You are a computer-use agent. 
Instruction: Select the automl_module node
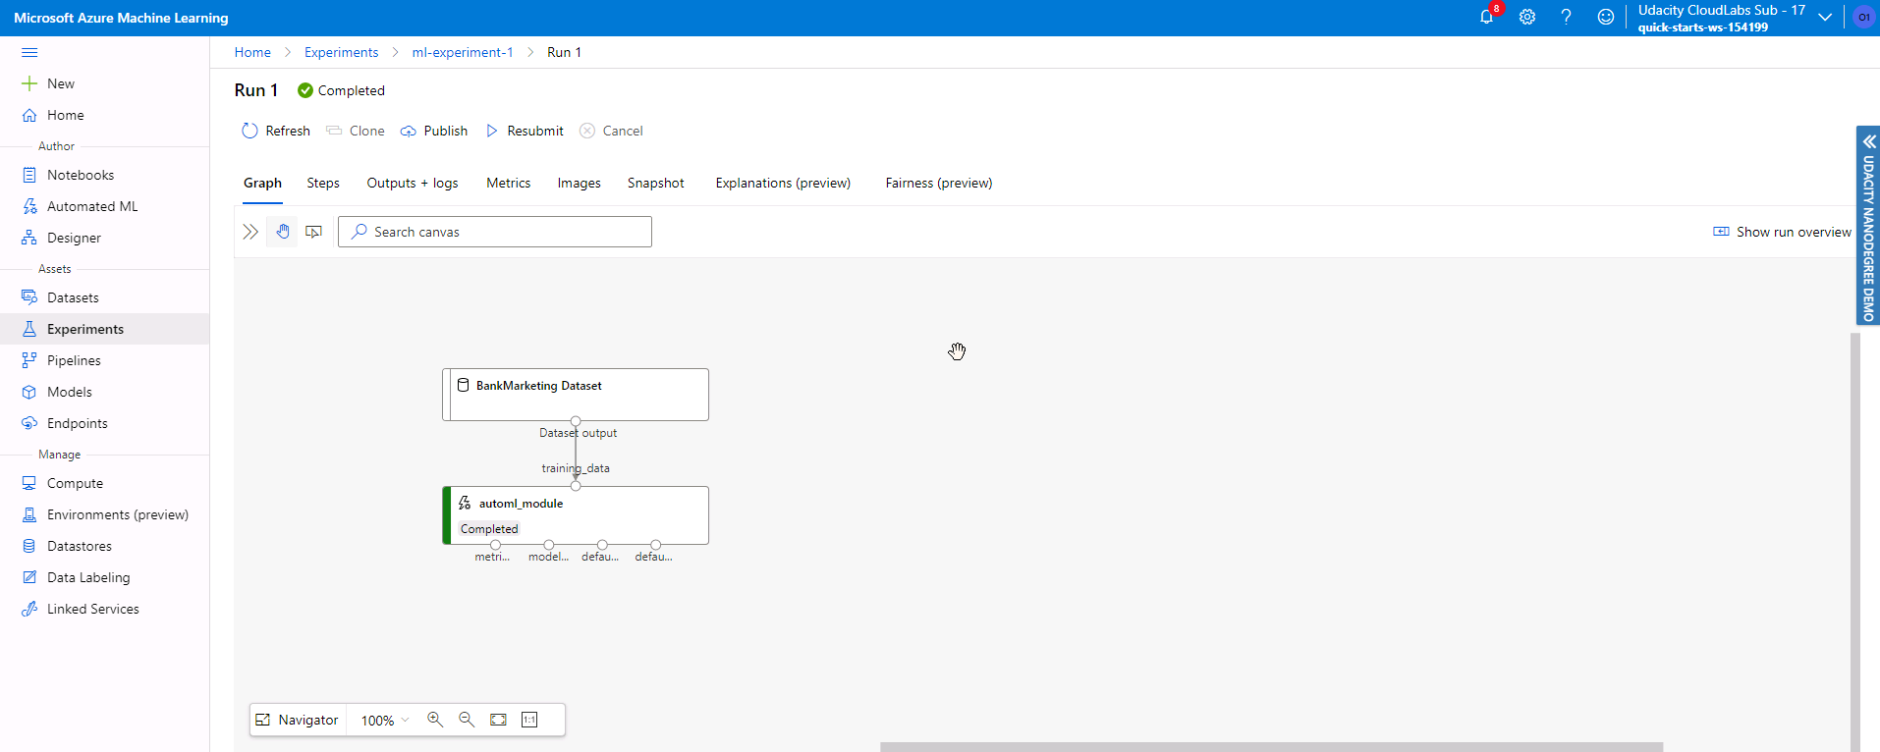click(x=576, y=515)
